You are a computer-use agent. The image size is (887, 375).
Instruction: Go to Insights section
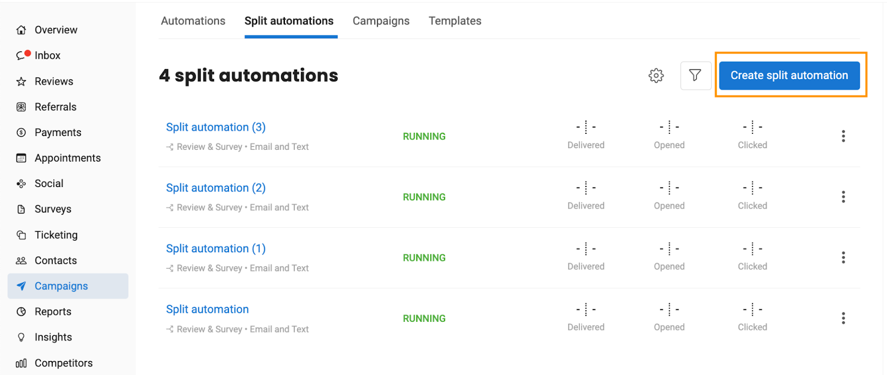(53, 337)
